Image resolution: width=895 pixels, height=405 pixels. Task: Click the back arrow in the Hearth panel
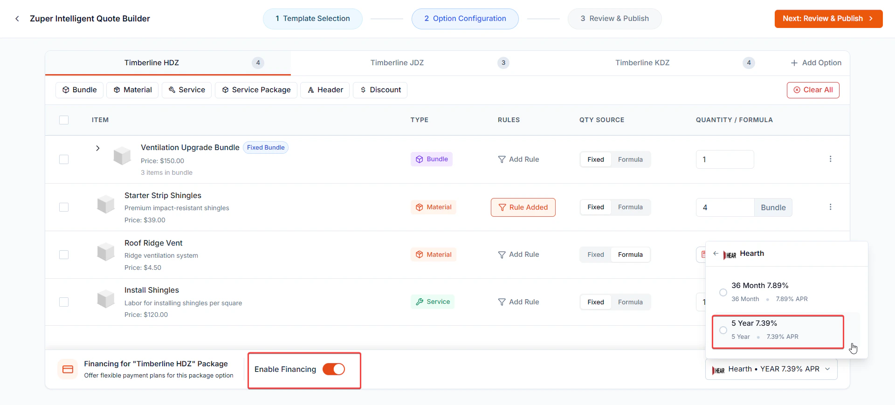coord(716,254)
